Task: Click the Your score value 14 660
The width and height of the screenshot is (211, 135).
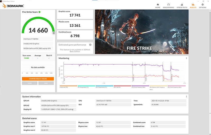Action: 26,58
